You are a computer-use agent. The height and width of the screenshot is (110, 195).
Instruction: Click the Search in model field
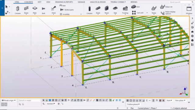point(29,101)
